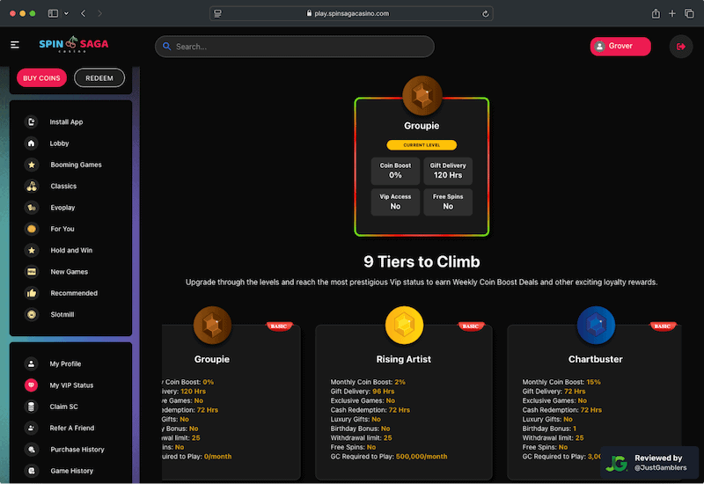The width and height of the screenshot is (704, 484).
Task: Click into the Search games field
Action: [295, 47]
